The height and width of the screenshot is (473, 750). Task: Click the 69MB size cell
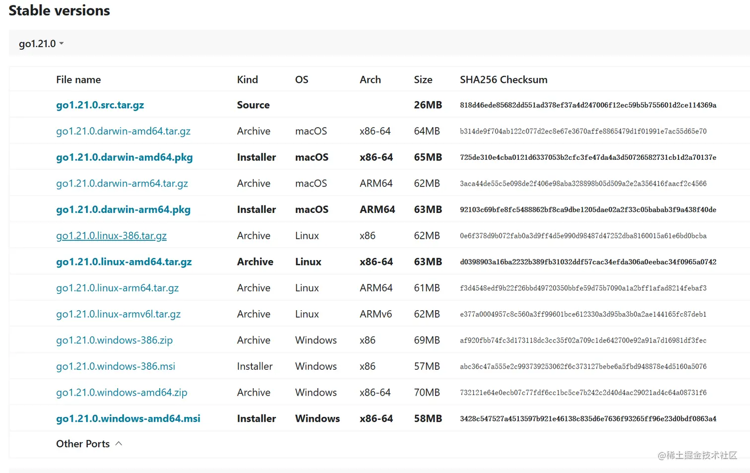click(x=427, y=340)
